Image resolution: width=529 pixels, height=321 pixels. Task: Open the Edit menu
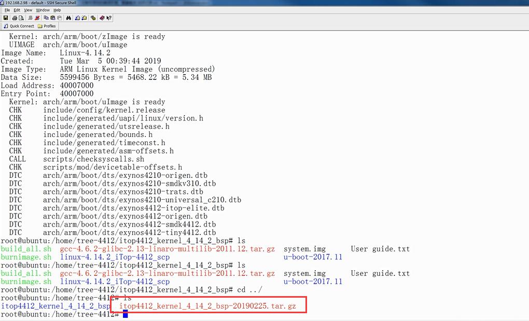[17, 10]
